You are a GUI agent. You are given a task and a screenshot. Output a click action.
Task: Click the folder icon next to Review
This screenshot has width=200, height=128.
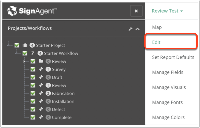click(41, 61)
